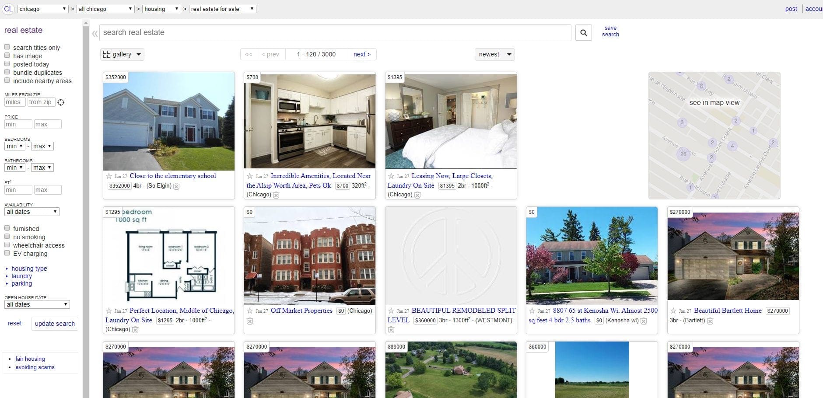Click the 'post' link in the top right
Viewport: 823px width, 398px height.
(790, 8)
